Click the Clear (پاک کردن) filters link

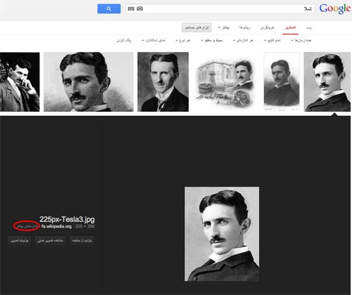point(124,40)
